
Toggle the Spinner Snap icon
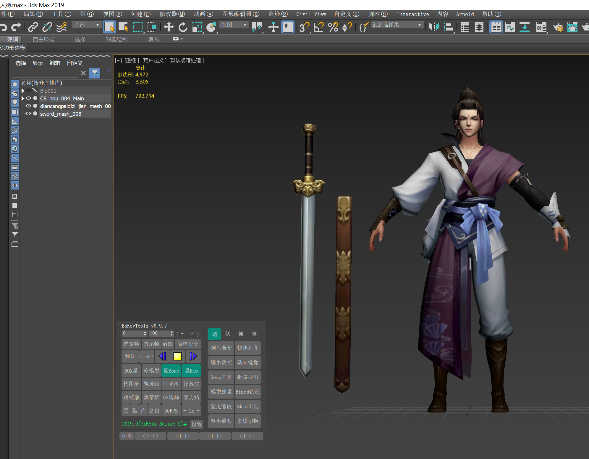(x=347, y=27)
